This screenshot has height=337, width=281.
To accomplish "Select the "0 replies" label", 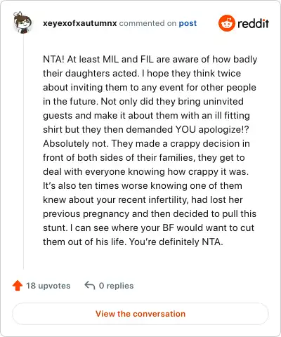I will coord(116,286).
